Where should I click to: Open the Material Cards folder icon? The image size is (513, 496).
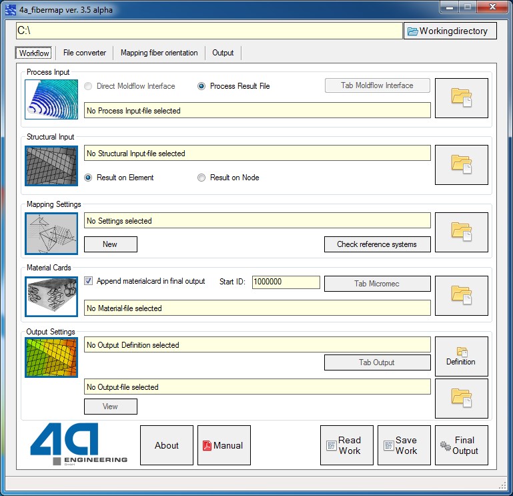point(461,295)
